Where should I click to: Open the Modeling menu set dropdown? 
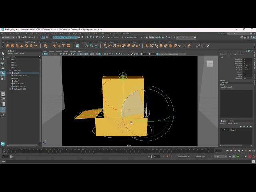tap(8, 38)
